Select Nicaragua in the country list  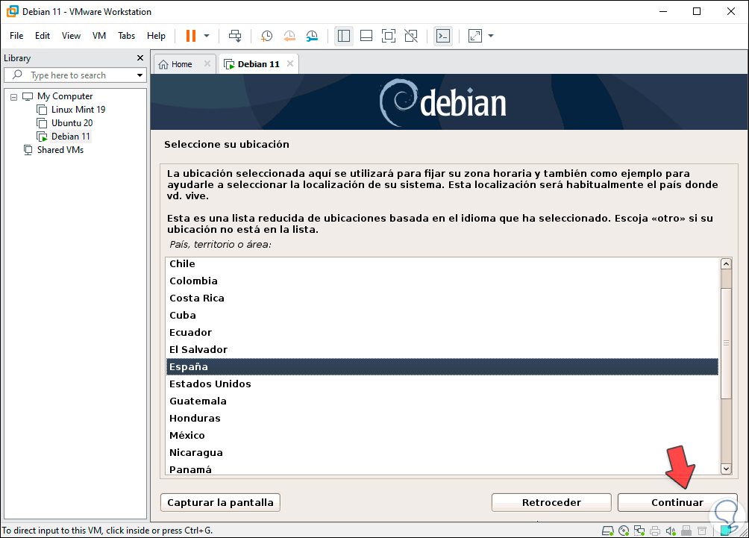(x=442, y=453)
